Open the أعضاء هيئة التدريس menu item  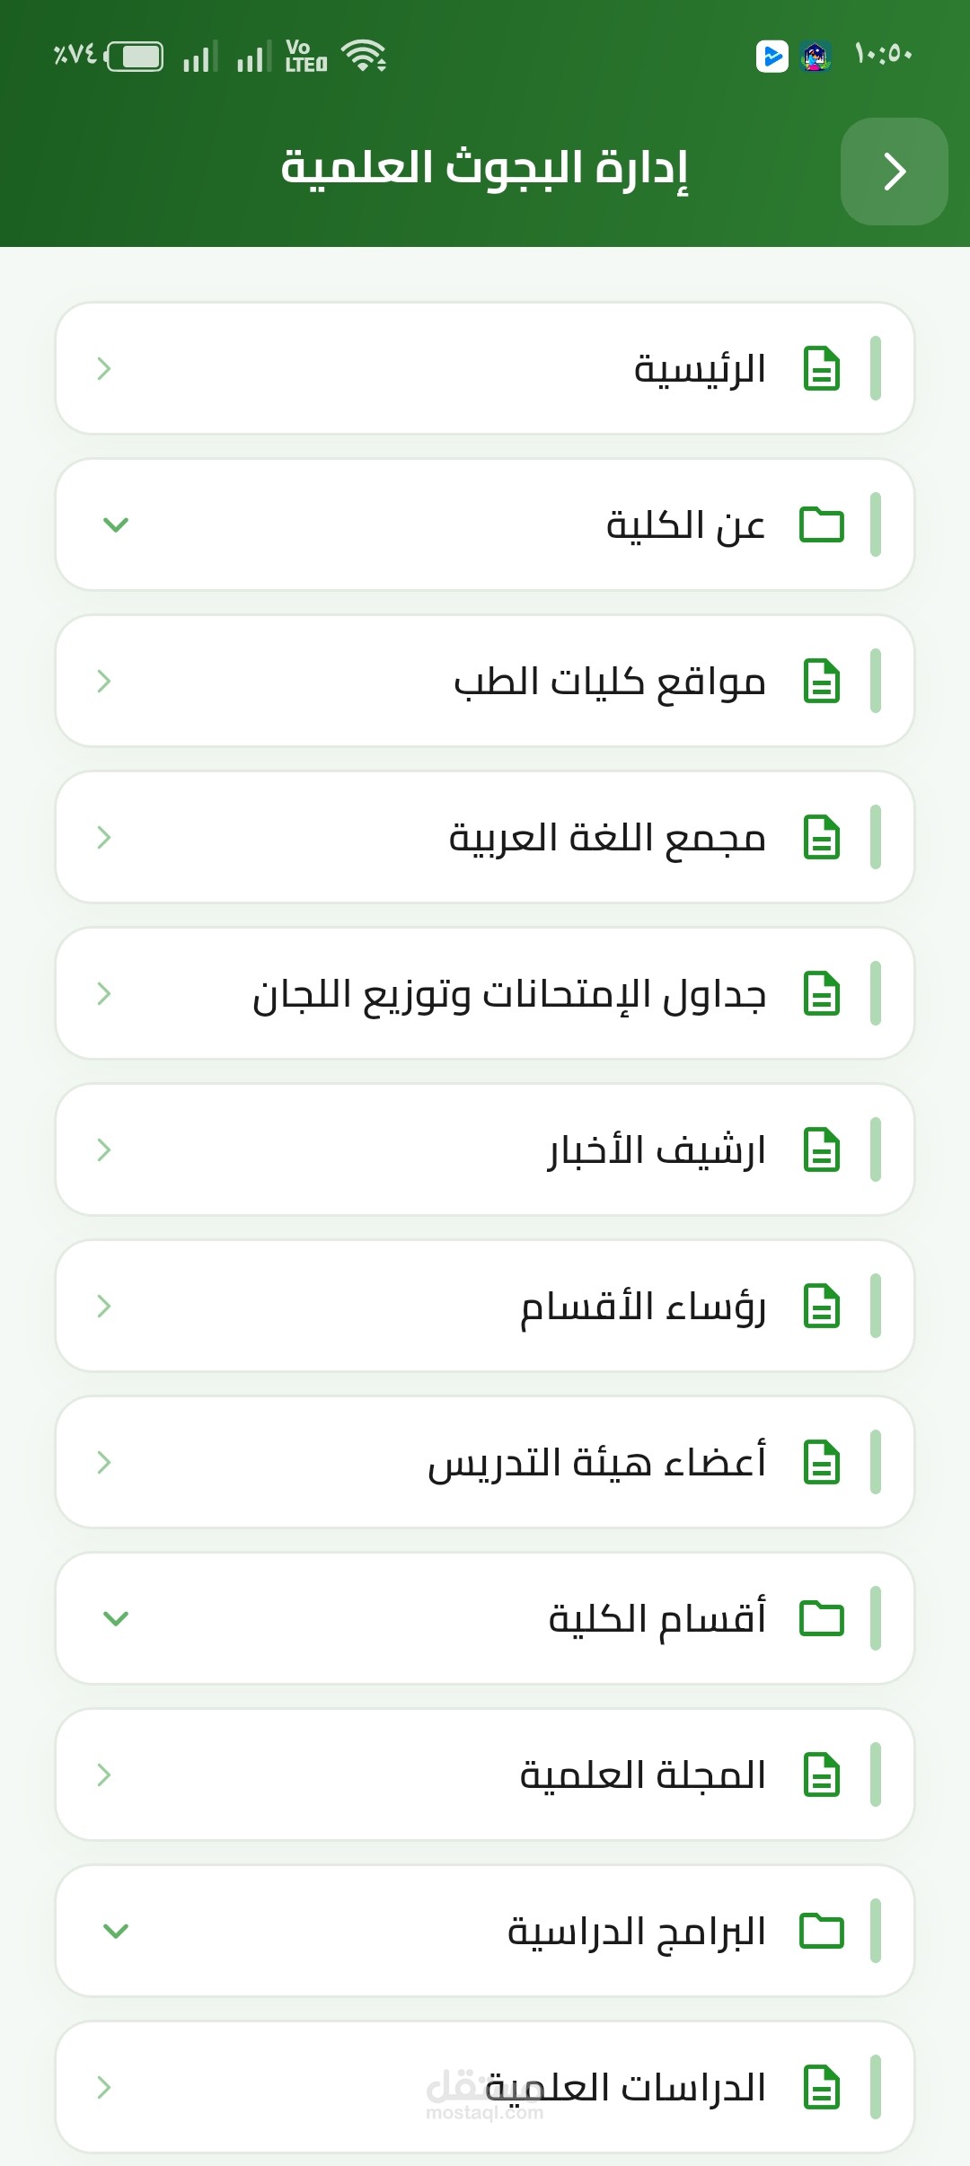pos(485,1462)
